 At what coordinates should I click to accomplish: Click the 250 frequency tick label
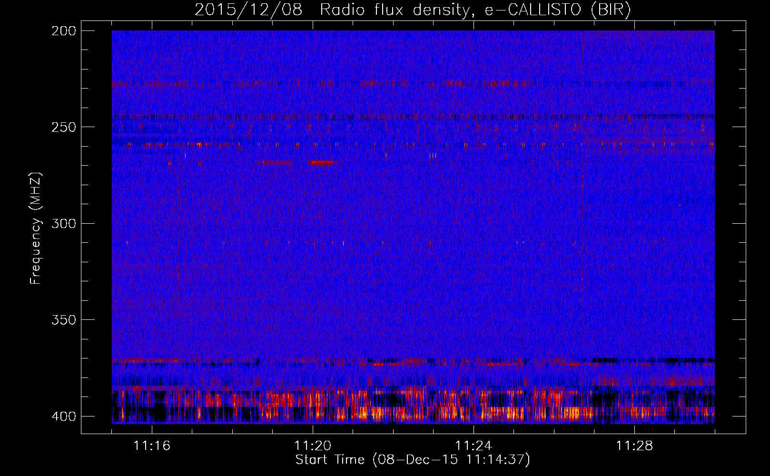63,127
